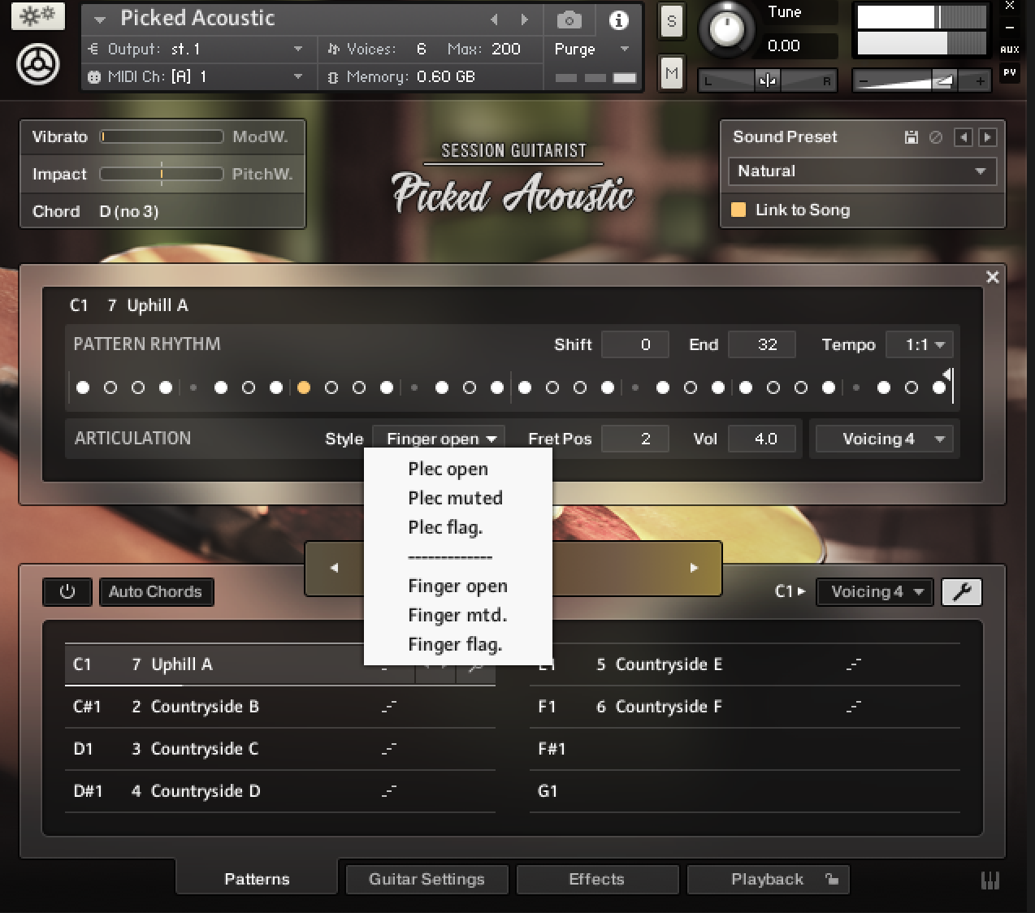Open the instrument name dropdown arrow
1035x913 pixels.
coord(100,19)
